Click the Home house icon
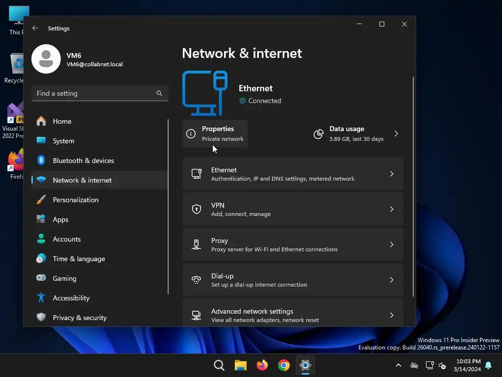 pos(41,121)
